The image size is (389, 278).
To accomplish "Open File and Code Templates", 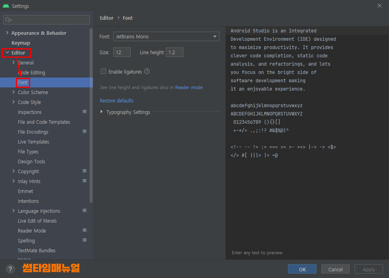I will pyautogui.click(x=44, y=122).
